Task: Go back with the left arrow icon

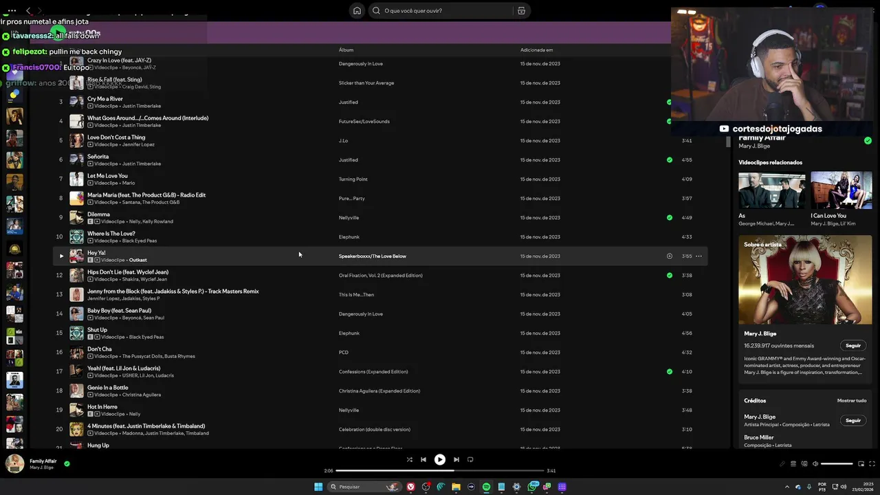Action: tap(28, 10)
